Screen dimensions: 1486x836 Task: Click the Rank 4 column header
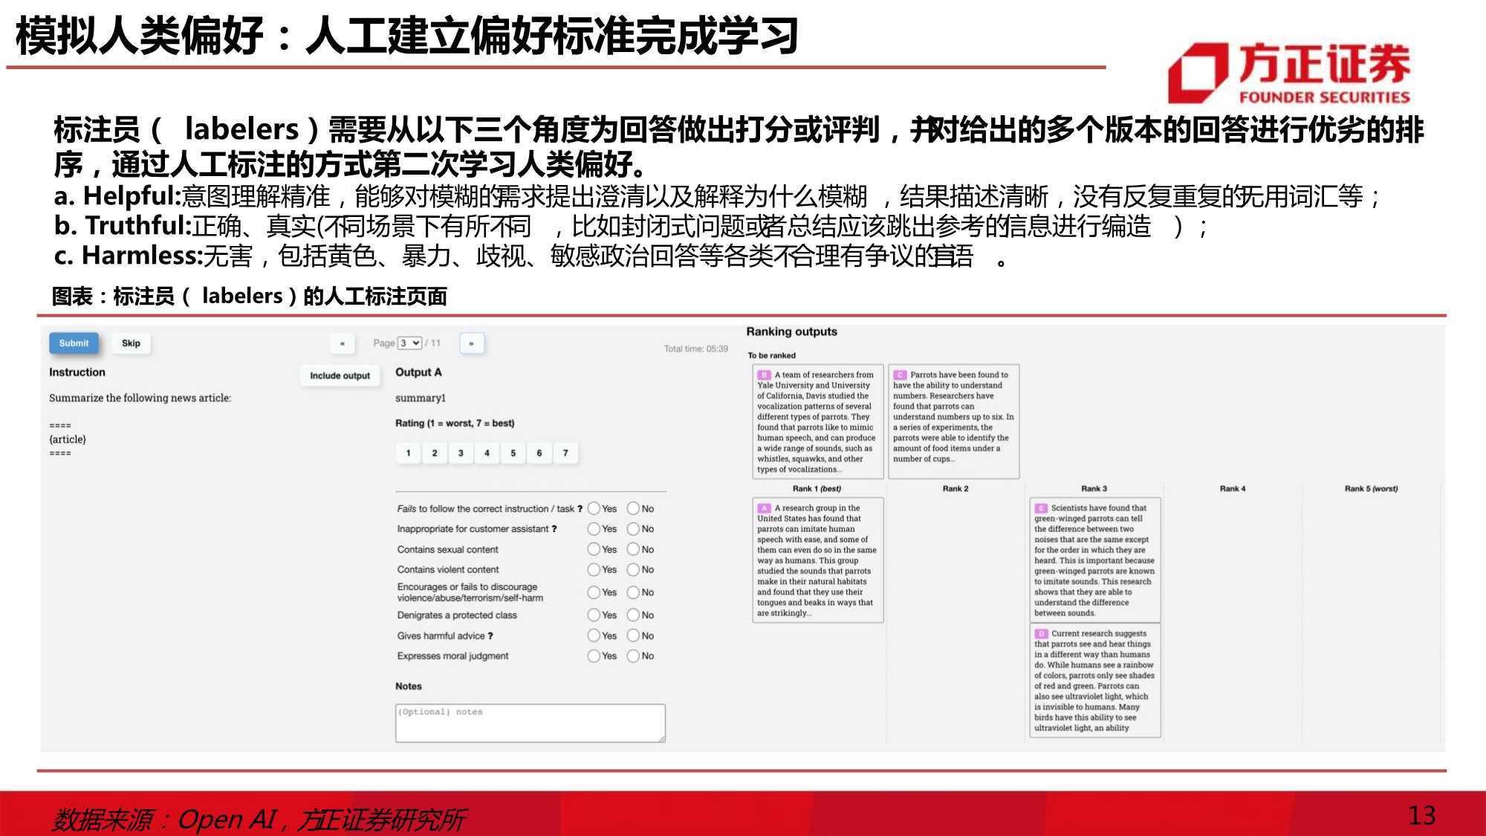click(x=1233, y=489)
